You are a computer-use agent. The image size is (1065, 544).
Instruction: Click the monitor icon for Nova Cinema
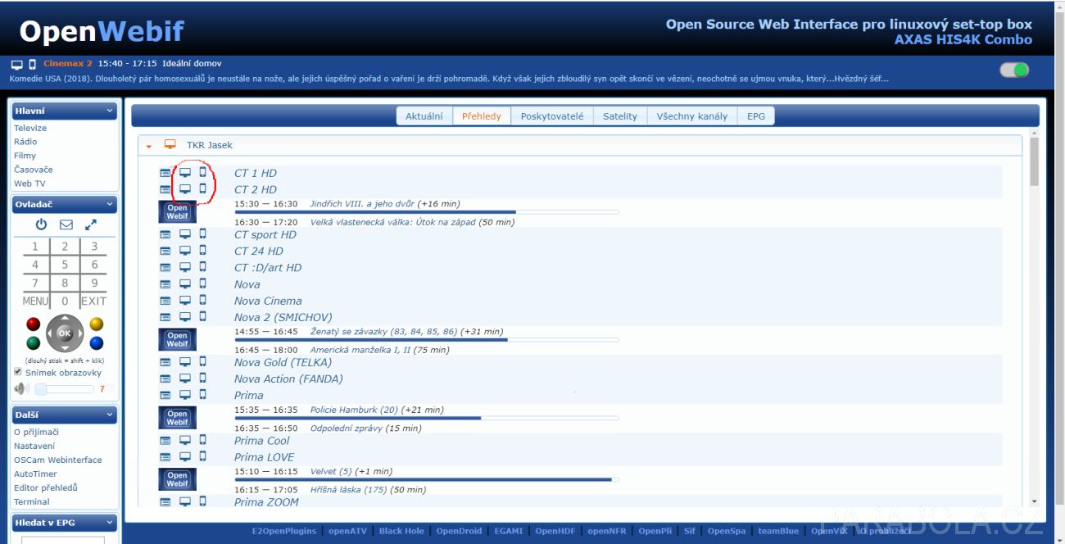point(185,301)
